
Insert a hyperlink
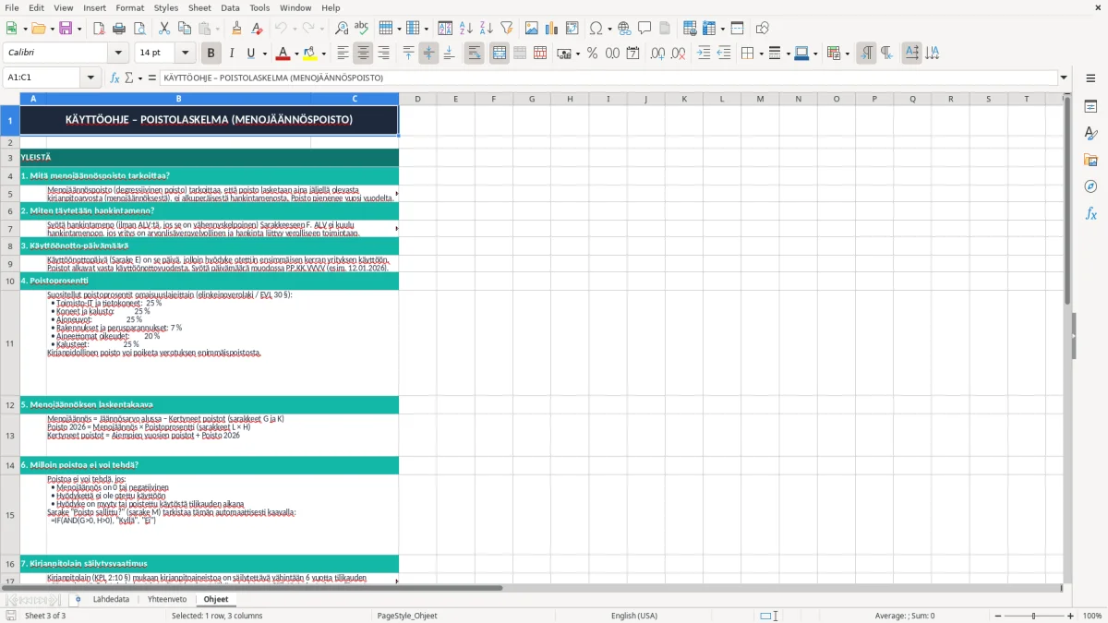pyautogui.click(x=624, y=29)
